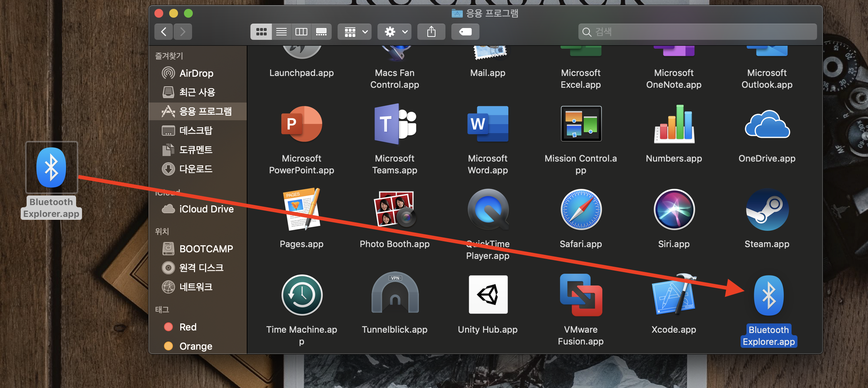Open the gear action menu
The height and width of the screenshot is (388, 868).
pos(394,32)
